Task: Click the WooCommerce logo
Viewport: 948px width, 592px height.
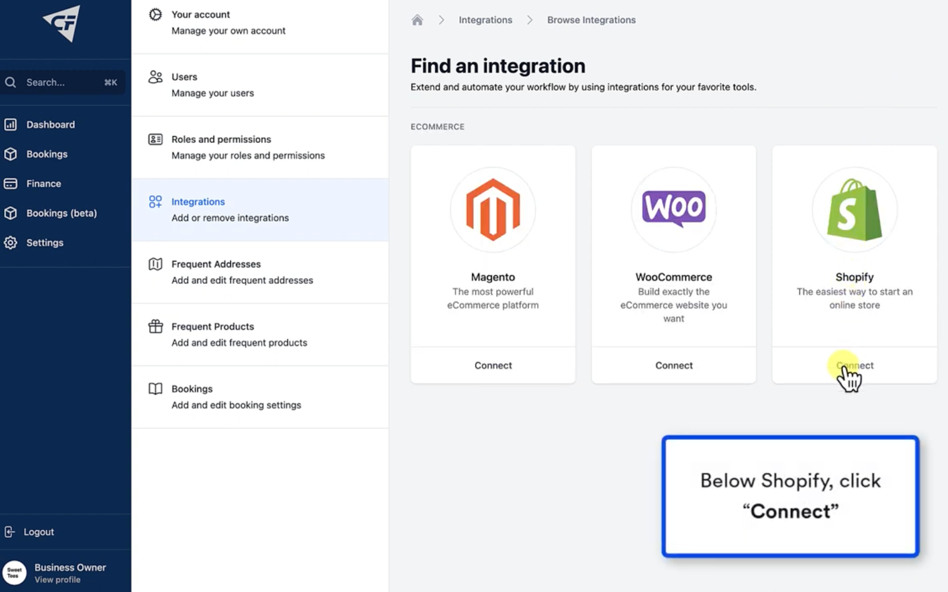Action: pyautogui.click(x=674, y=209)
